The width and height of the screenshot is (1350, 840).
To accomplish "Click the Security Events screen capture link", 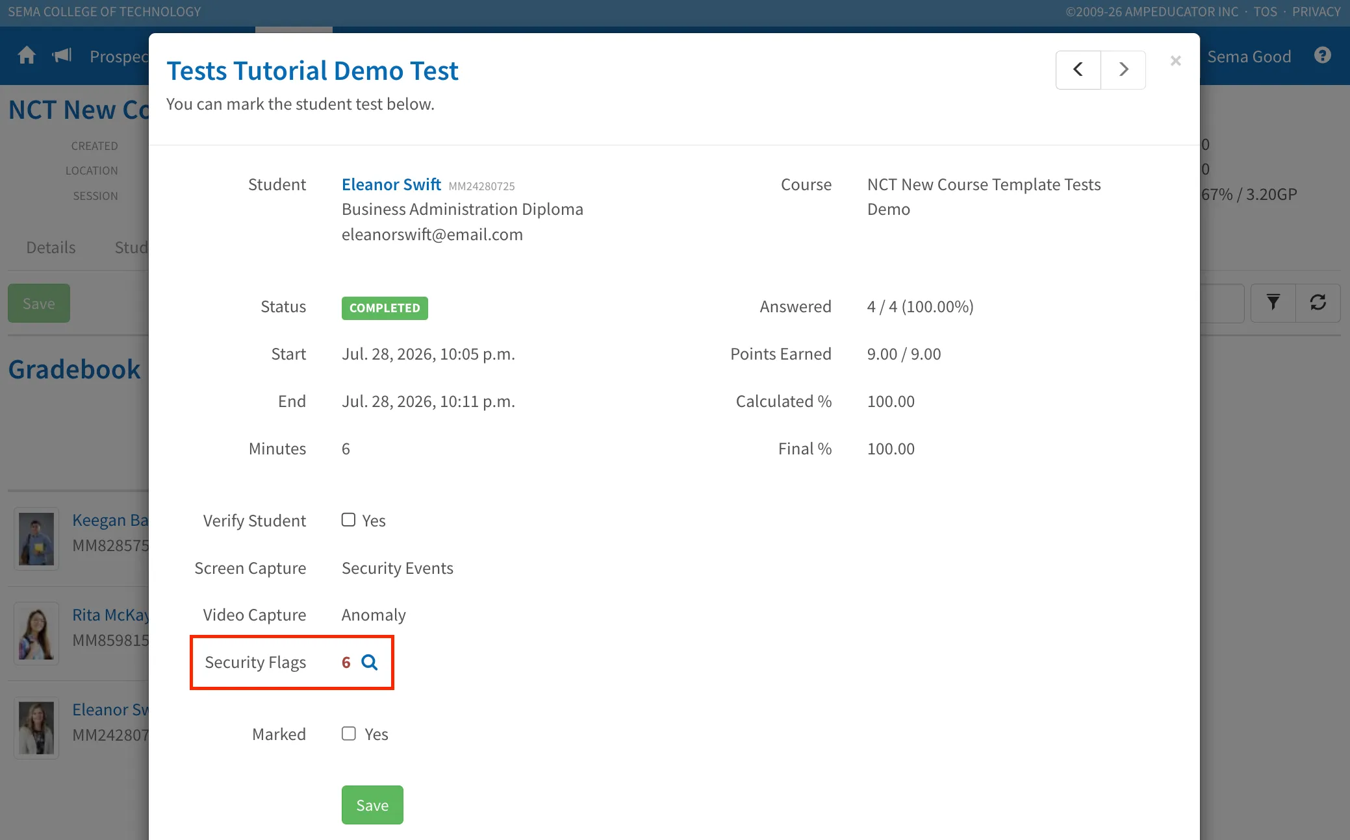I will (398, 568).
